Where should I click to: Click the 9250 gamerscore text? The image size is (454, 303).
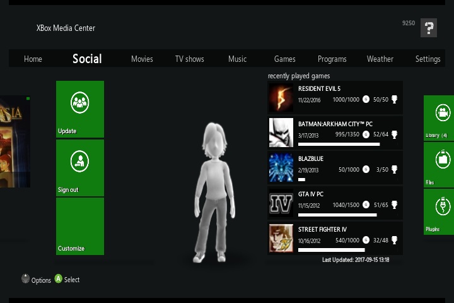click(x=409, y=23)
